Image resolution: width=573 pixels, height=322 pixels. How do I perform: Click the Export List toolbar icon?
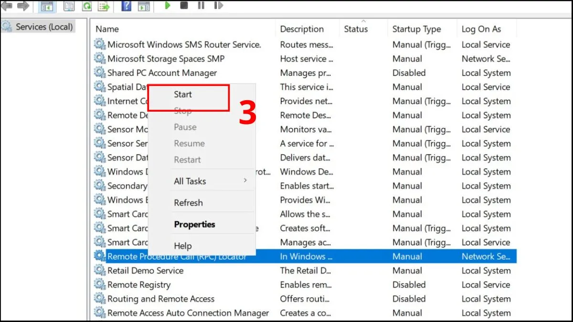tap(103, 6)
